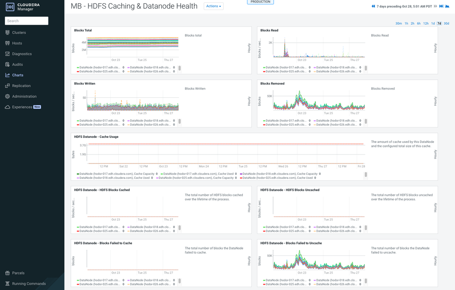Click the Blocks Failed to Cache legend scrollbar
The width and height of the screenshot is (455, 290).
coord(179,281)
